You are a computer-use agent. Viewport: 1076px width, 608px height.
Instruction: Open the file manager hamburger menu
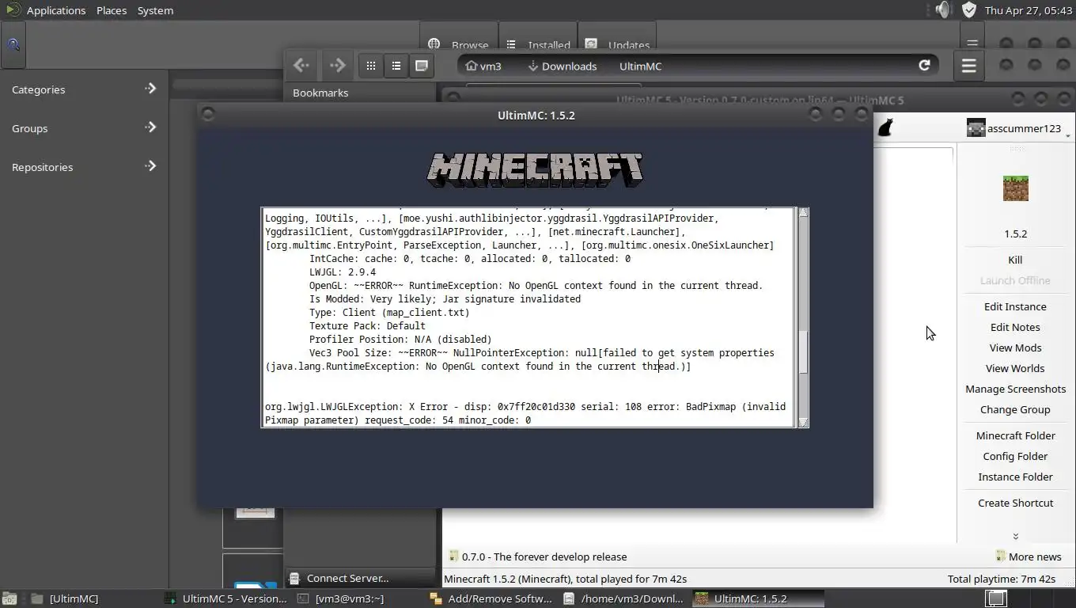point(968,66)
